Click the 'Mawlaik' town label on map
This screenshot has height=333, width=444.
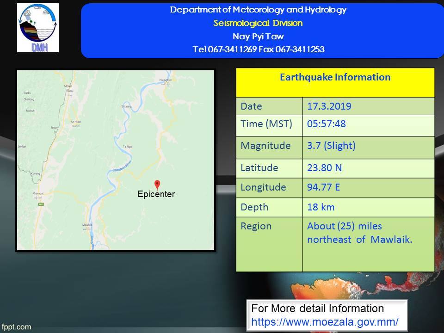(x=87, y=225)
